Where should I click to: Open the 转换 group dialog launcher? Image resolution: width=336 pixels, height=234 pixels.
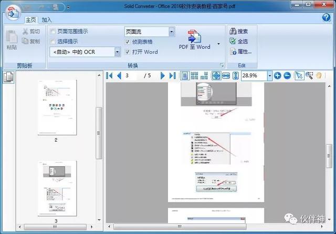(x=222, y=65)
